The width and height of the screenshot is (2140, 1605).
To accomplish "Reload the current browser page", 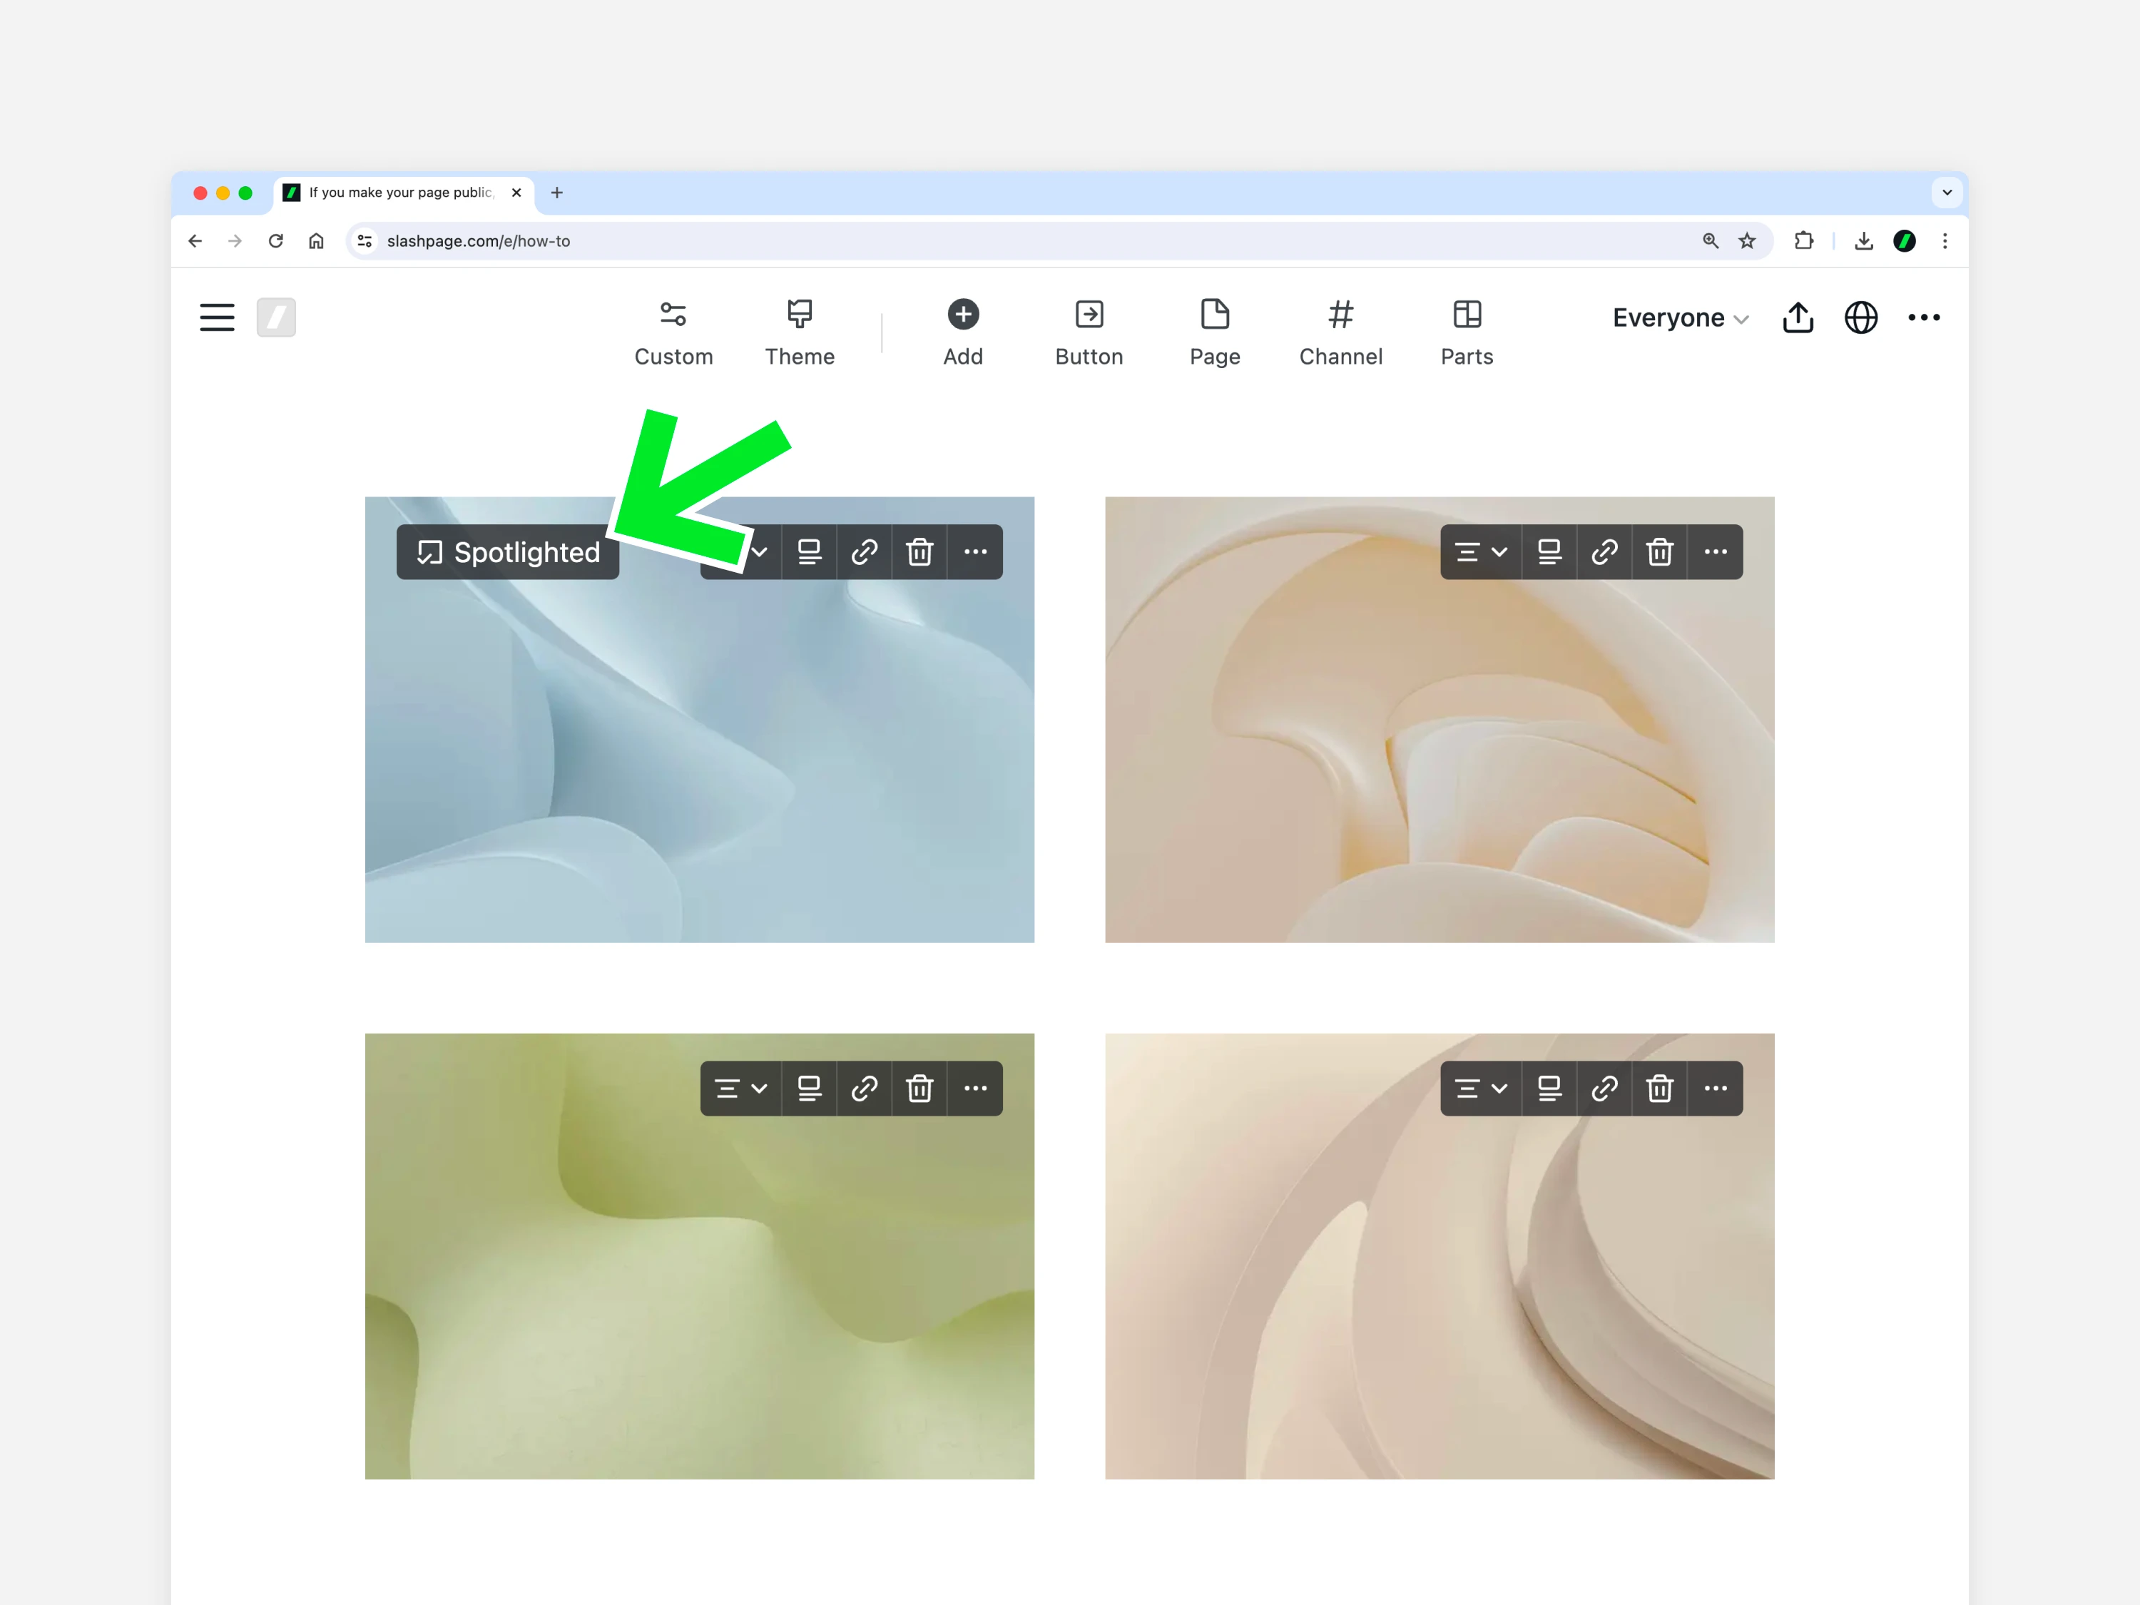I will (x=276, y=241).
